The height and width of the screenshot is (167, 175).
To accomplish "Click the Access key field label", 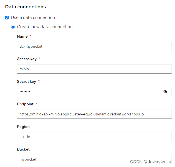I will [x=27, y=59].
